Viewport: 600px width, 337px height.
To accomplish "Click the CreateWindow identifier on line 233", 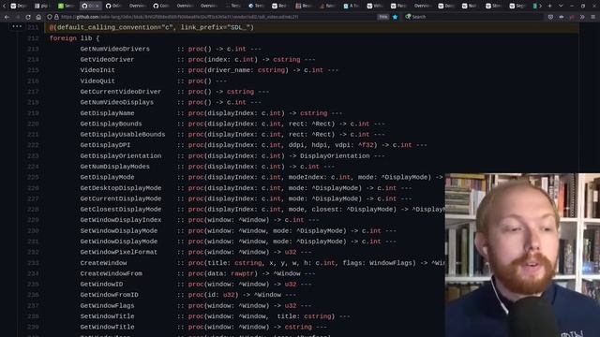I will (x=103, y=263).
